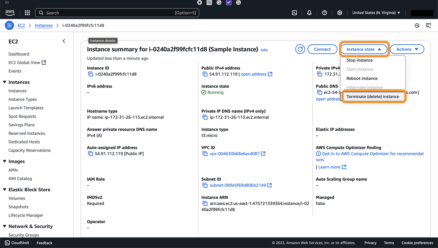Refresh the instance summary
Screen dimensions: 438x248
(x=300, y=49)
